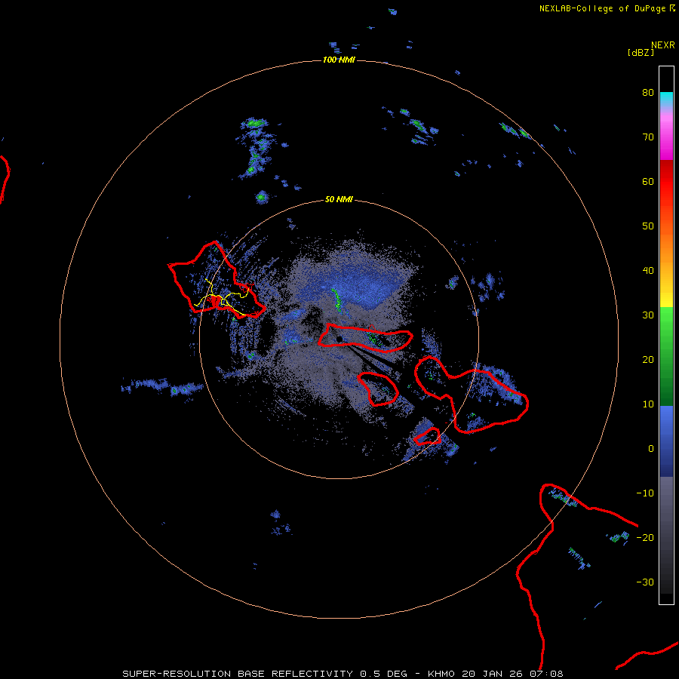Click the 40 value on dBZ scale
This screenshot has width=679, height=679.
(648, 271)
